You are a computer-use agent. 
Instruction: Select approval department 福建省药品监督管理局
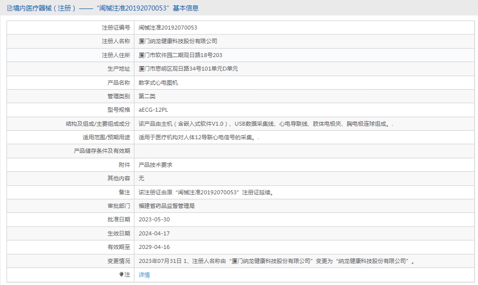click(167, 206)
